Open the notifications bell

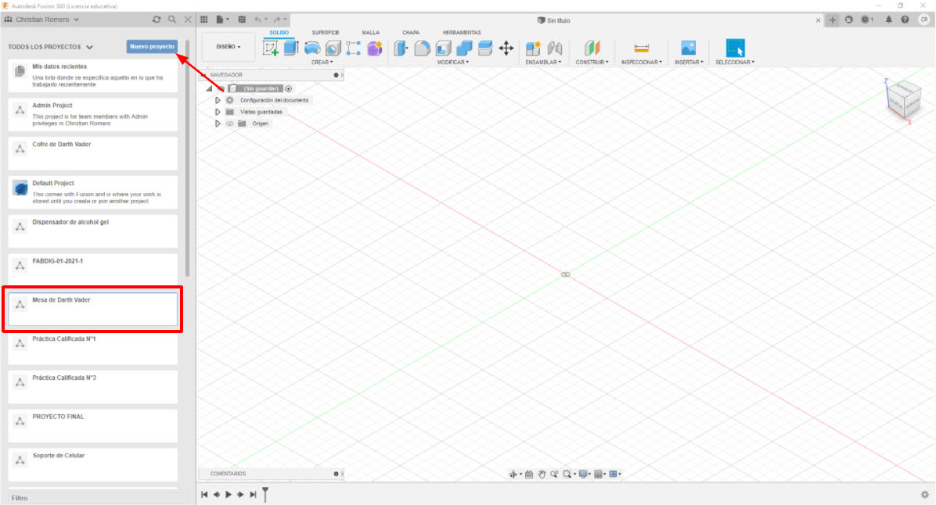(x=889, y=20)
